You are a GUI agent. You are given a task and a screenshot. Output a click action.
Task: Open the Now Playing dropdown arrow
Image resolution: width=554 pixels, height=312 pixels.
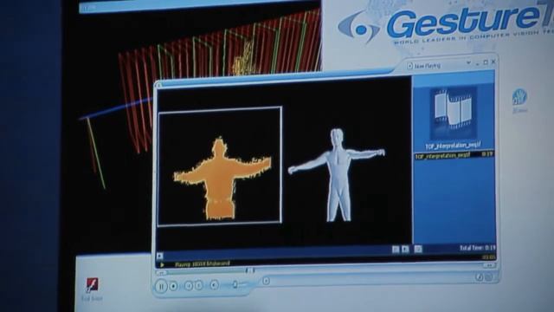tap(468, 63)
